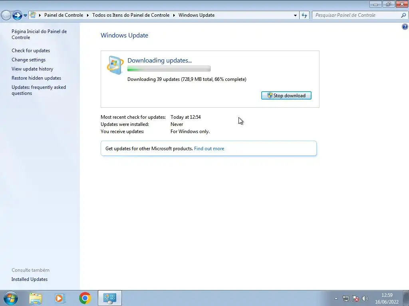Click the search magnifier icon
Image resolution: width=409 pixels, height=306 pixels.
coord(403,15)
